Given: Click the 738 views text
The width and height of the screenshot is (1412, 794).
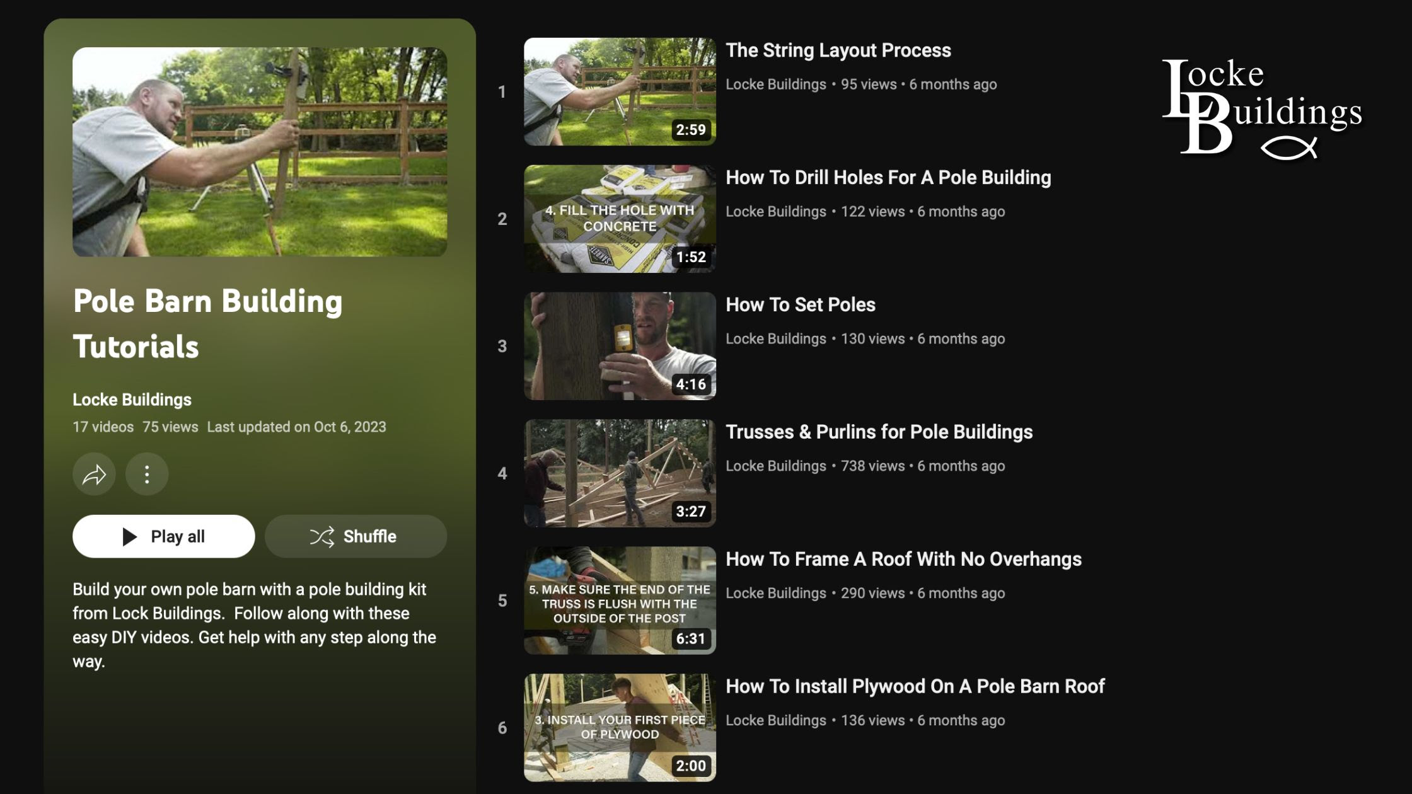Looking at the screenshot, I should 872,466.
